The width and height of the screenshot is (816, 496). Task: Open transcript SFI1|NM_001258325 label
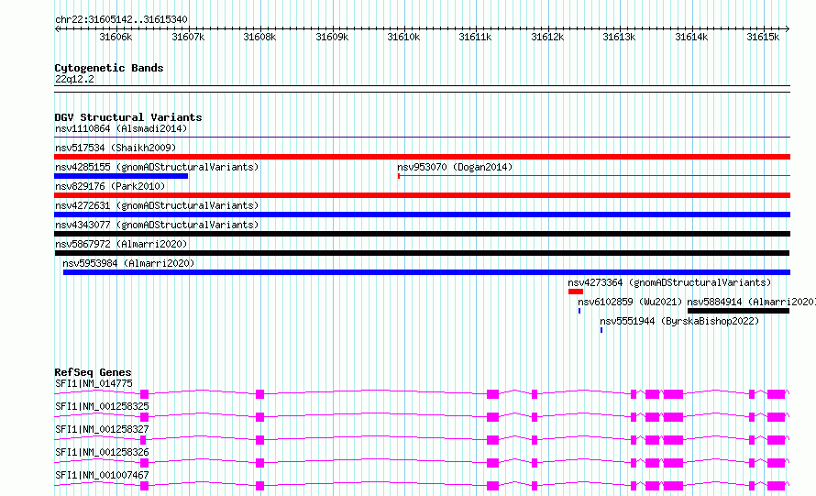pyautogui.click(x=102, y=406)
